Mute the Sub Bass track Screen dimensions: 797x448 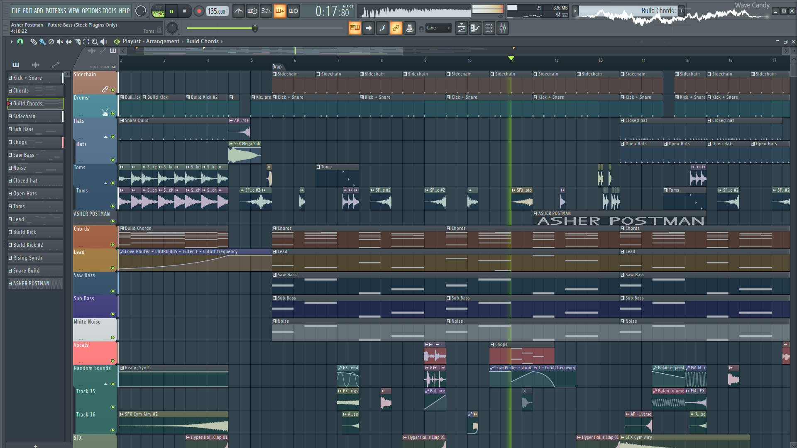click(x=112, y=314)
